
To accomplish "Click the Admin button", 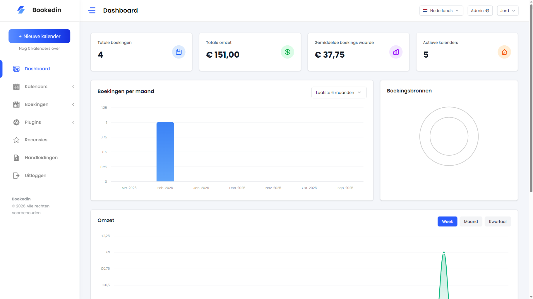I will pos(480,11).
